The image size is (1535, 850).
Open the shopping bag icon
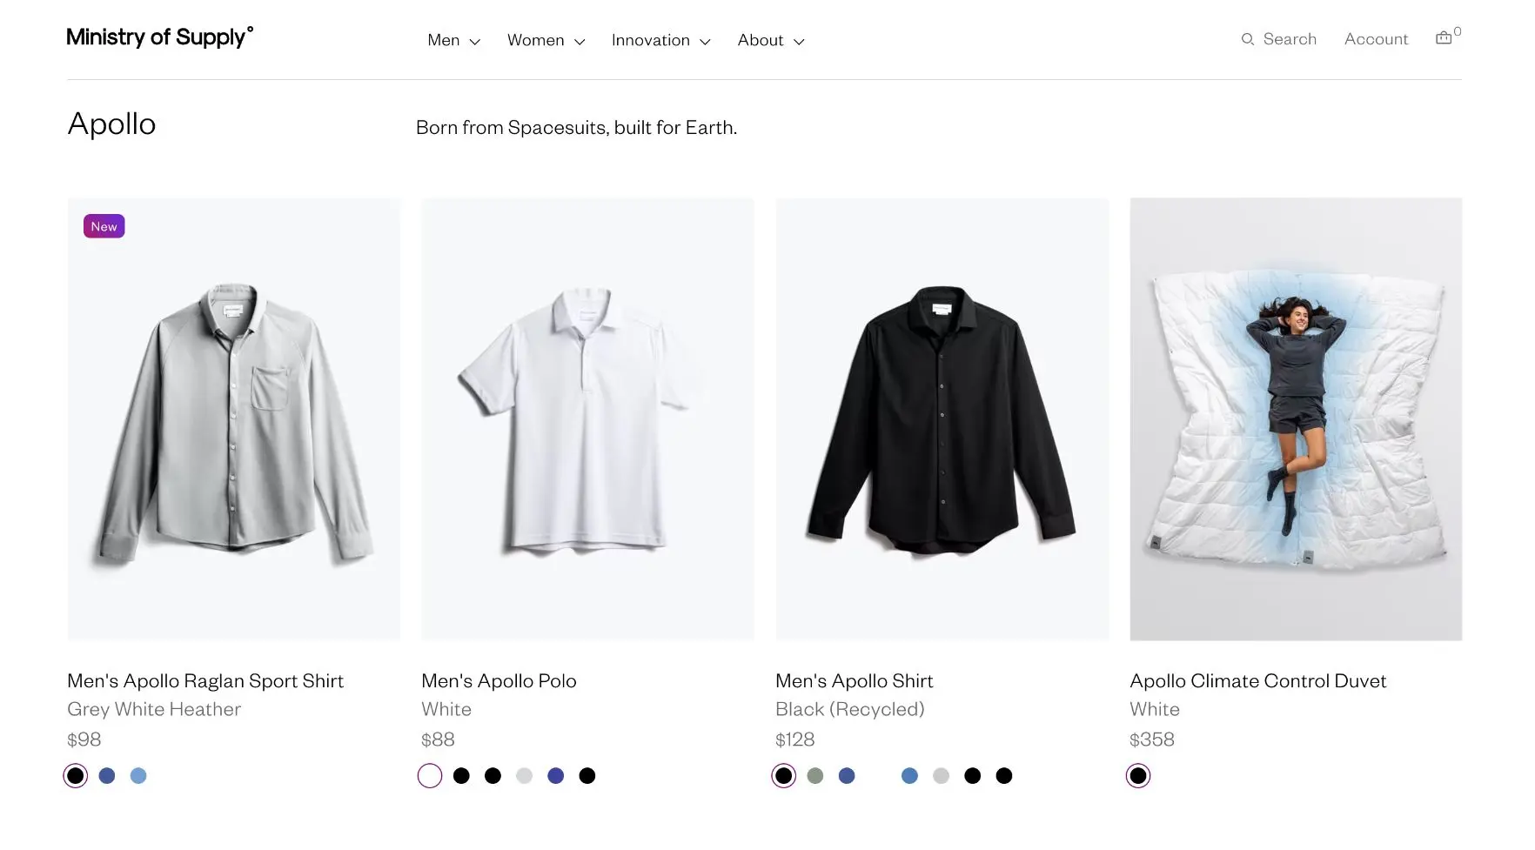(1444, 38)
